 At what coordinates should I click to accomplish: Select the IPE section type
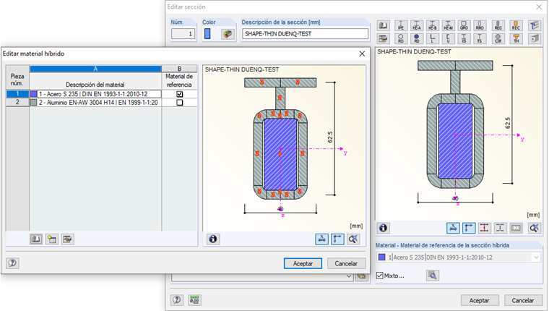click(401, 25)
